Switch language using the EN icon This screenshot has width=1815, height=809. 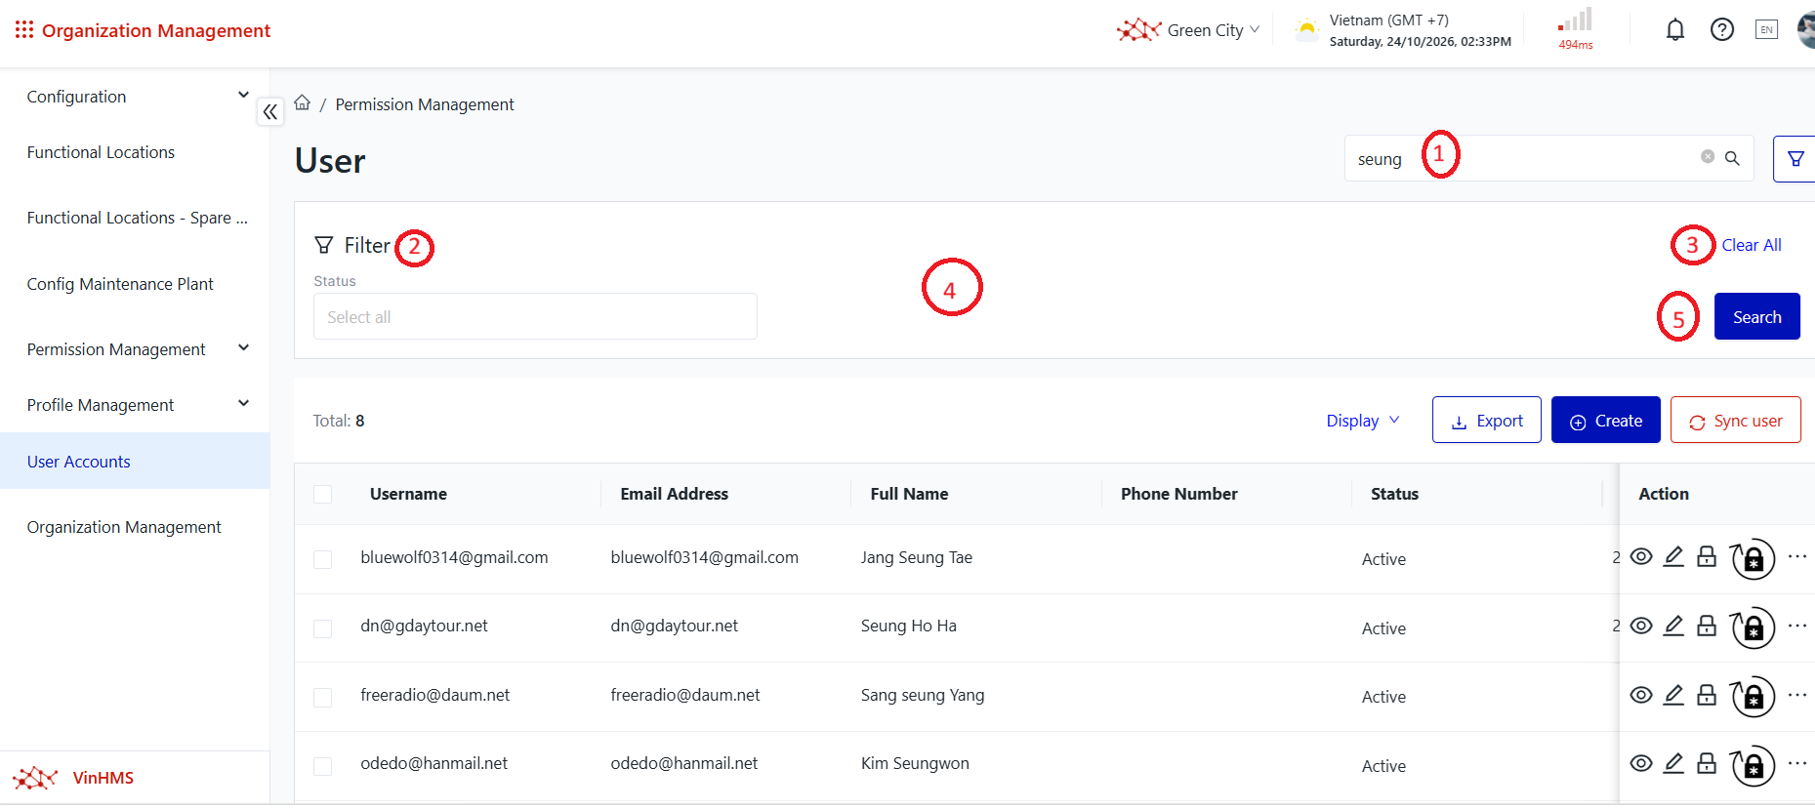pos(1767,30)
